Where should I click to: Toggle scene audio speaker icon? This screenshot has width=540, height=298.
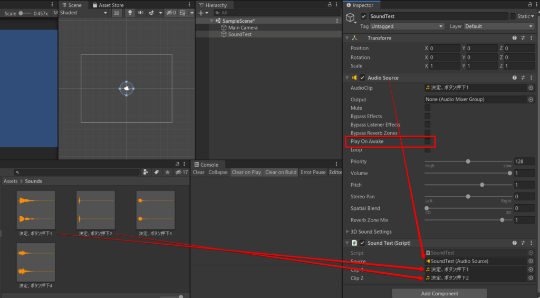(x=140, y=13)
